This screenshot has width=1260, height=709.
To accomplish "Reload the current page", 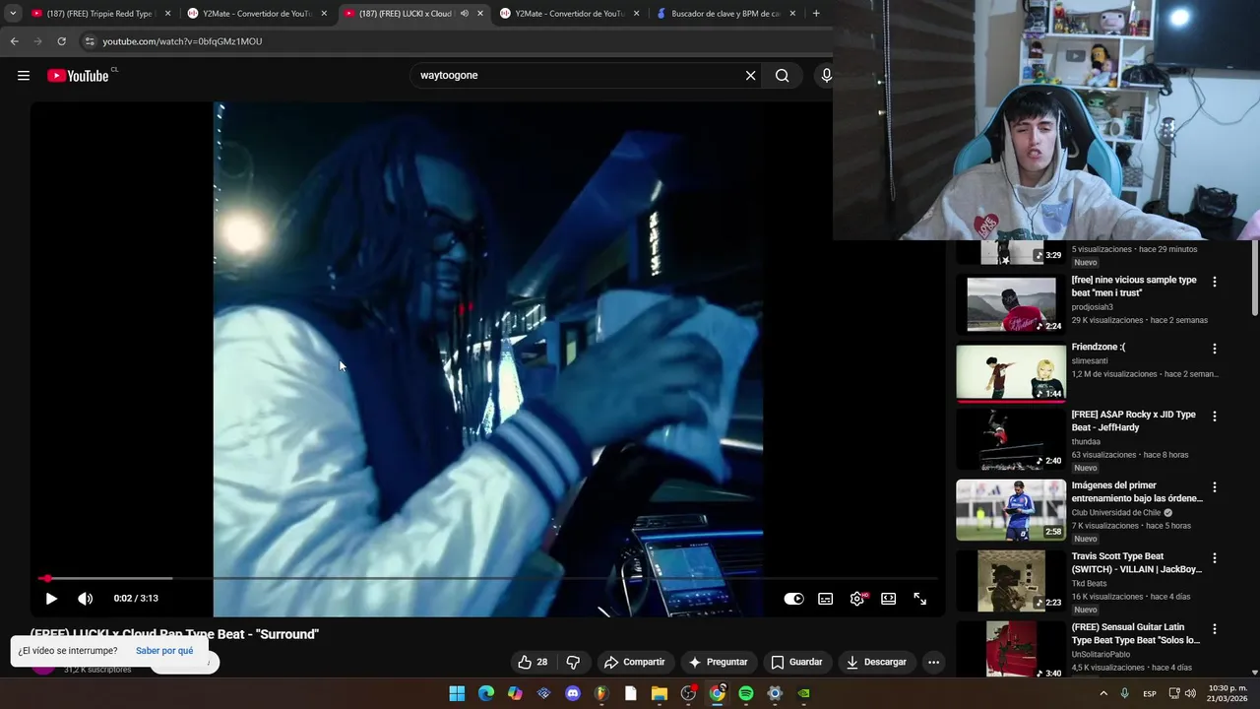I will click(x=61, y=41).
